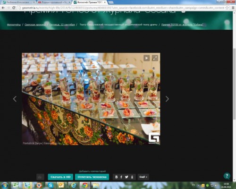
Task: Share photo on VKontakte
Action: 117,177
